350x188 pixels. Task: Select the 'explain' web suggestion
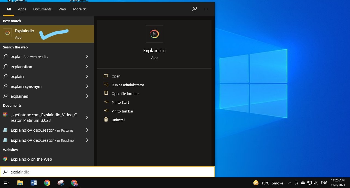[x=47, y=76]
